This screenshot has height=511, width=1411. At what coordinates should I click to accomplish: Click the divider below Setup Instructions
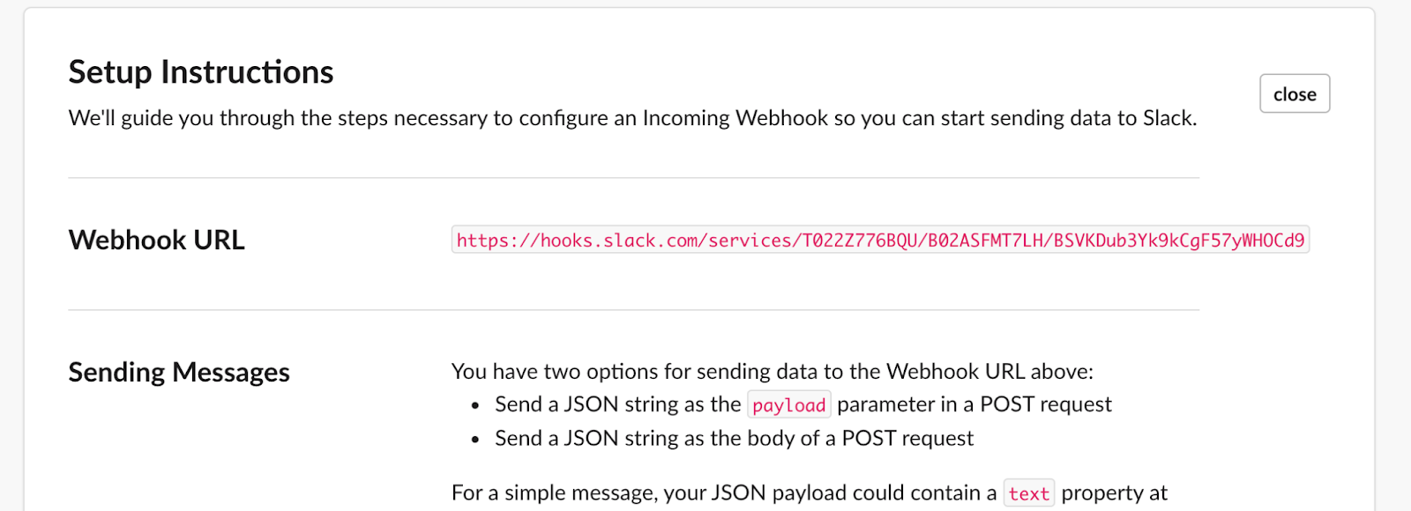click(x=632, y=176)
